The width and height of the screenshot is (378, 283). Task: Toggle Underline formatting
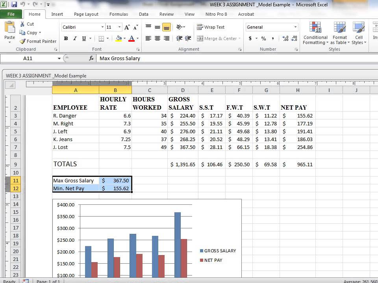(84, 38)
